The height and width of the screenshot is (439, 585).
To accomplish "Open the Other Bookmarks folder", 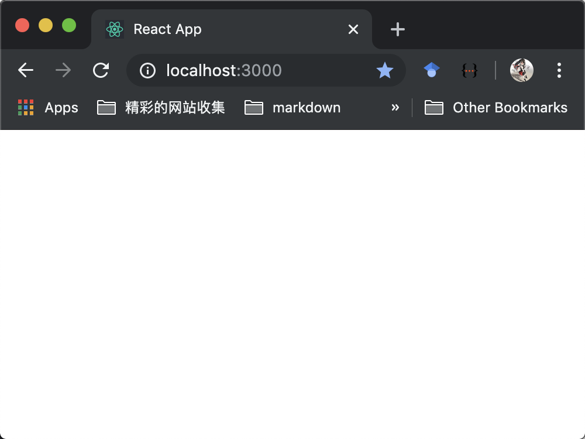I will pyautogui.click(x=496, y=108).
